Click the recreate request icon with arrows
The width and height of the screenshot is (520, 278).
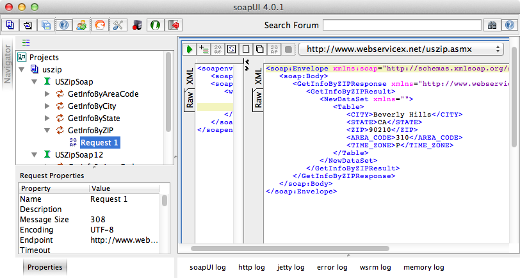[x=231, y=49]
